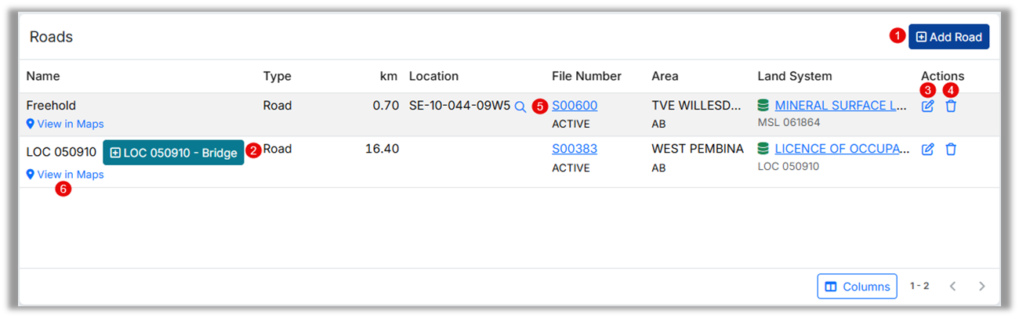Go to the previous page arrow
Screen dimensions: 1019x318
[953, 287]
